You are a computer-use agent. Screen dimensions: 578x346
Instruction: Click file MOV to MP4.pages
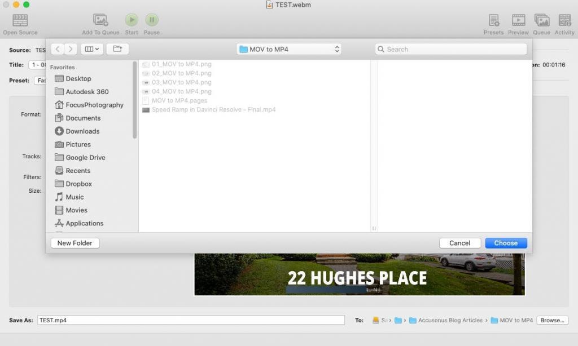pos(175,100)
